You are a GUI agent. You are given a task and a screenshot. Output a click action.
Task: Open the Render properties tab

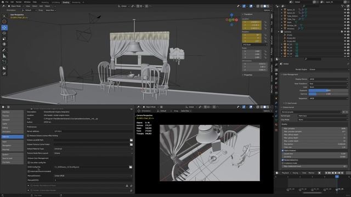(x=276, y=70)
